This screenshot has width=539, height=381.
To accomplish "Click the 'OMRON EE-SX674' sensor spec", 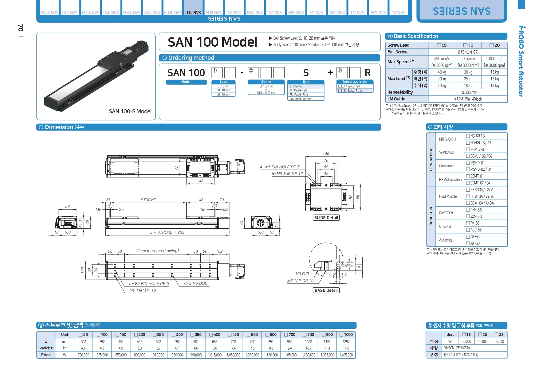I will (457, 348).
